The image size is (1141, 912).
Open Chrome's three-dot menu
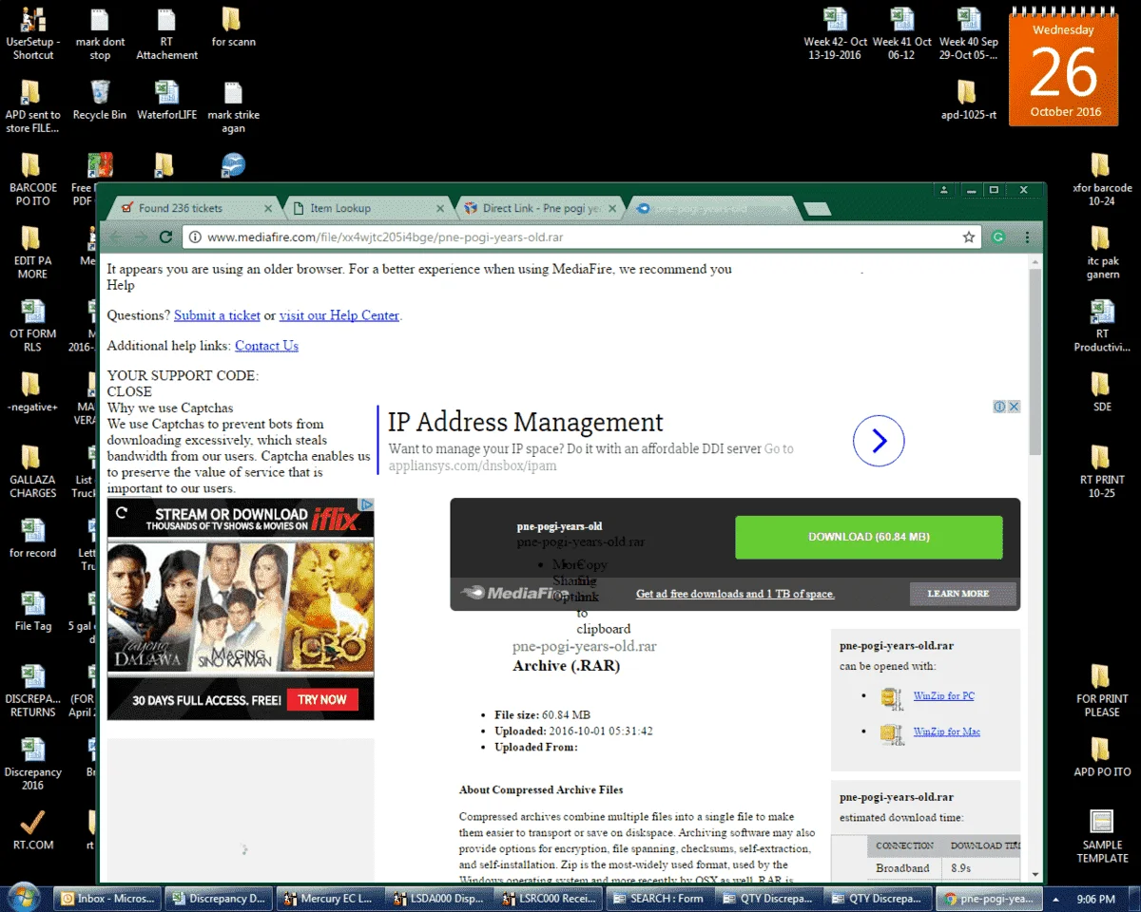point(1027,237)
